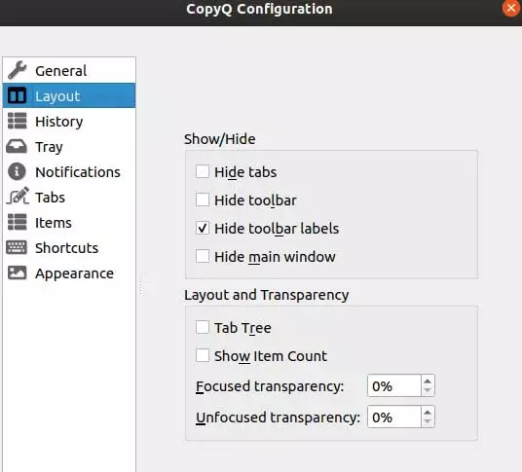Close the CopyQ Configuration window
This screenshot has height=472, width=522.
pyautogui.click(x=511, y=8)
